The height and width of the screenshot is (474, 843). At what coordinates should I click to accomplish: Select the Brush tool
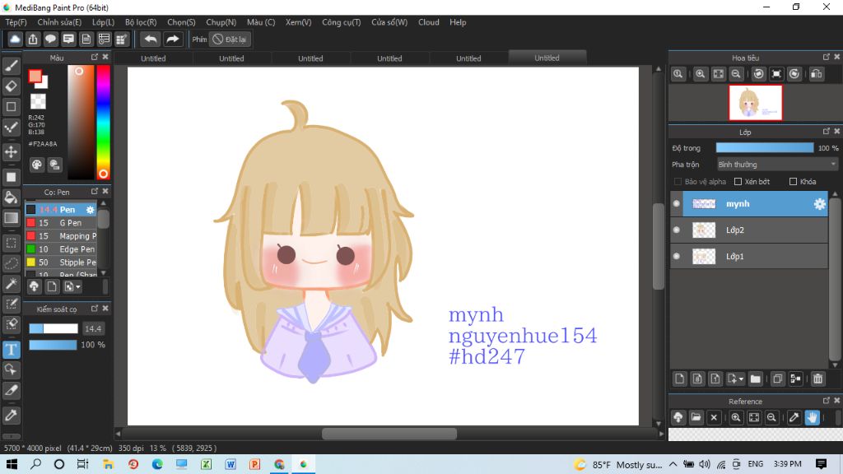click(x=12, y=66)
